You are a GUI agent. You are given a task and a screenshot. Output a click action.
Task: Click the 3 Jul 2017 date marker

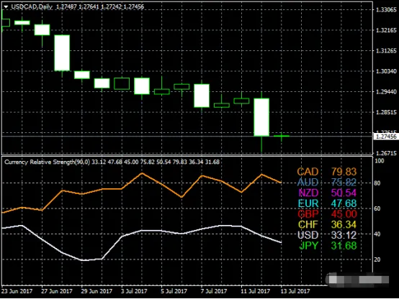[134, 291]
